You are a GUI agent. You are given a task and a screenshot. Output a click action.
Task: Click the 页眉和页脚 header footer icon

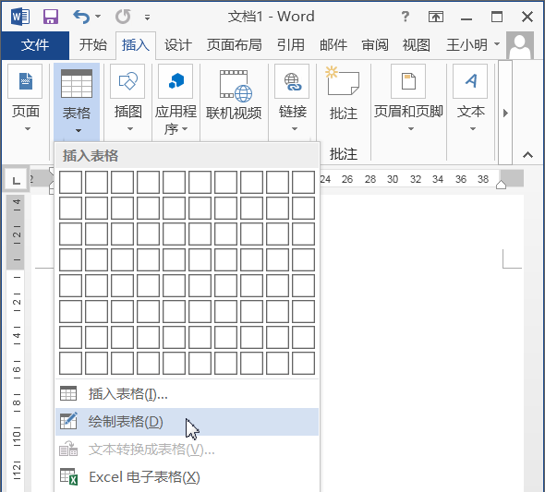click(408, 81)
